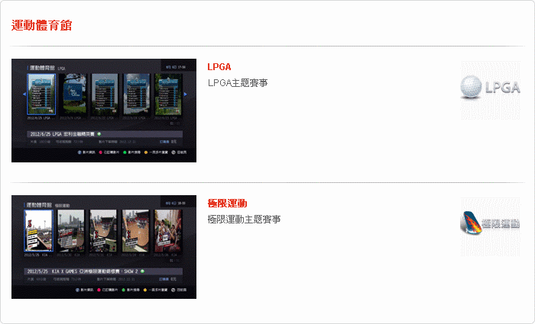Click the KIA X GAMES SHOW 2 title bar

point(103,271)
